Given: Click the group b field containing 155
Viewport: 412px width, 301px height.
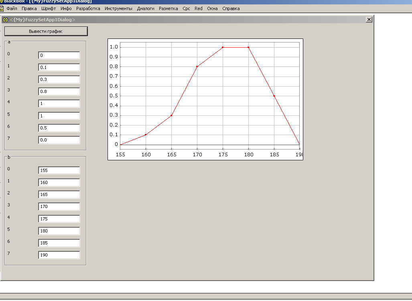Looking at the screenshot, I should (x=59, y=170).
